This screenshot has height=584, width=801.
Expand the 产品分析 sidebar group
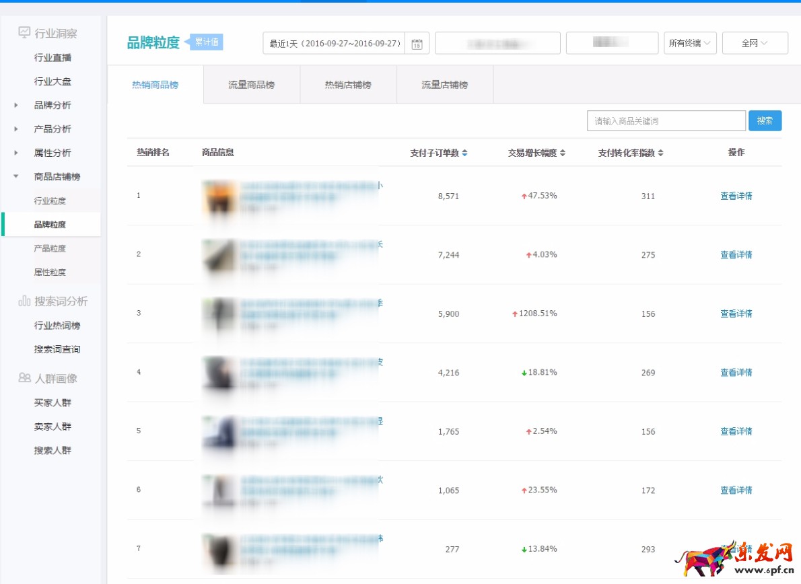16,129
